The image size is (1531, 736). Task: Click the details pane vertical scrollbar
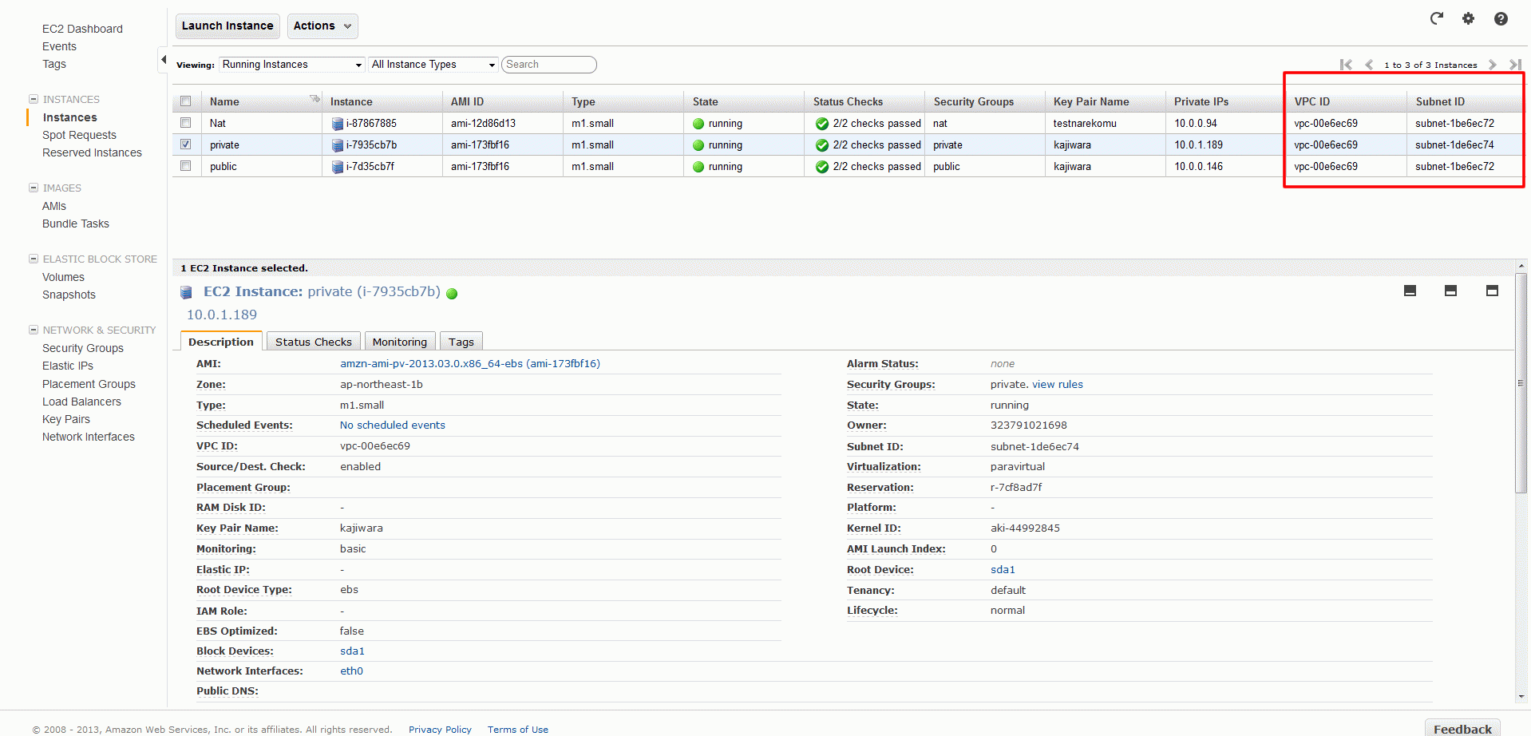1521,383
